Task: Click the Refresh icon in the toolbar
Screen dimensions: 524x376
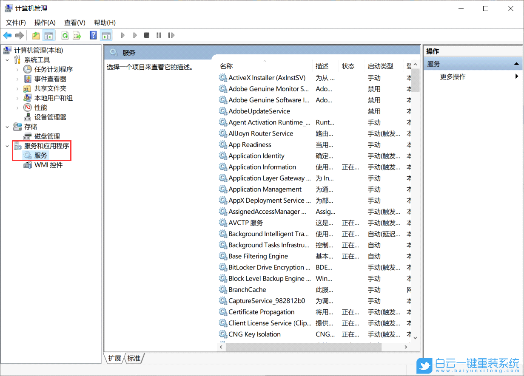Action: pos(64,35)
